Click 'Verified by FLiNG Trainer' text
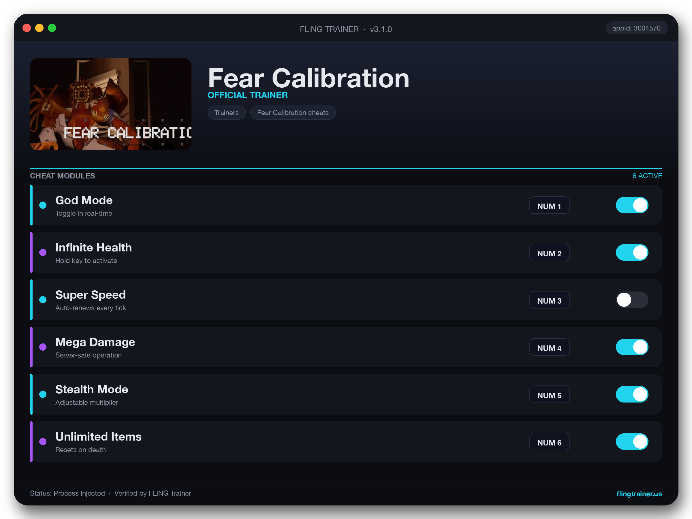This screenshot has height=519, width=692. coord(153,493)
